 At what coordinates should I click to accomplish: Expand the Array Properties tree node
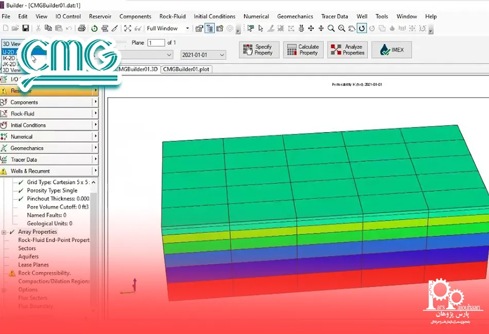tap(4, 232)
